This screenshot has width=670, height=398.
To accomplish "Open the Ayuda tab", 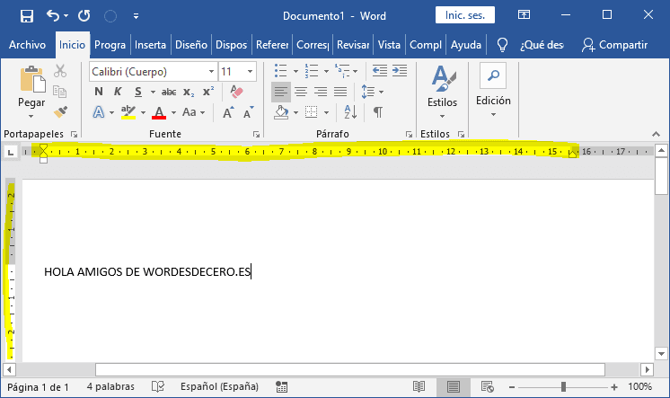I will (x=466, y=44).
